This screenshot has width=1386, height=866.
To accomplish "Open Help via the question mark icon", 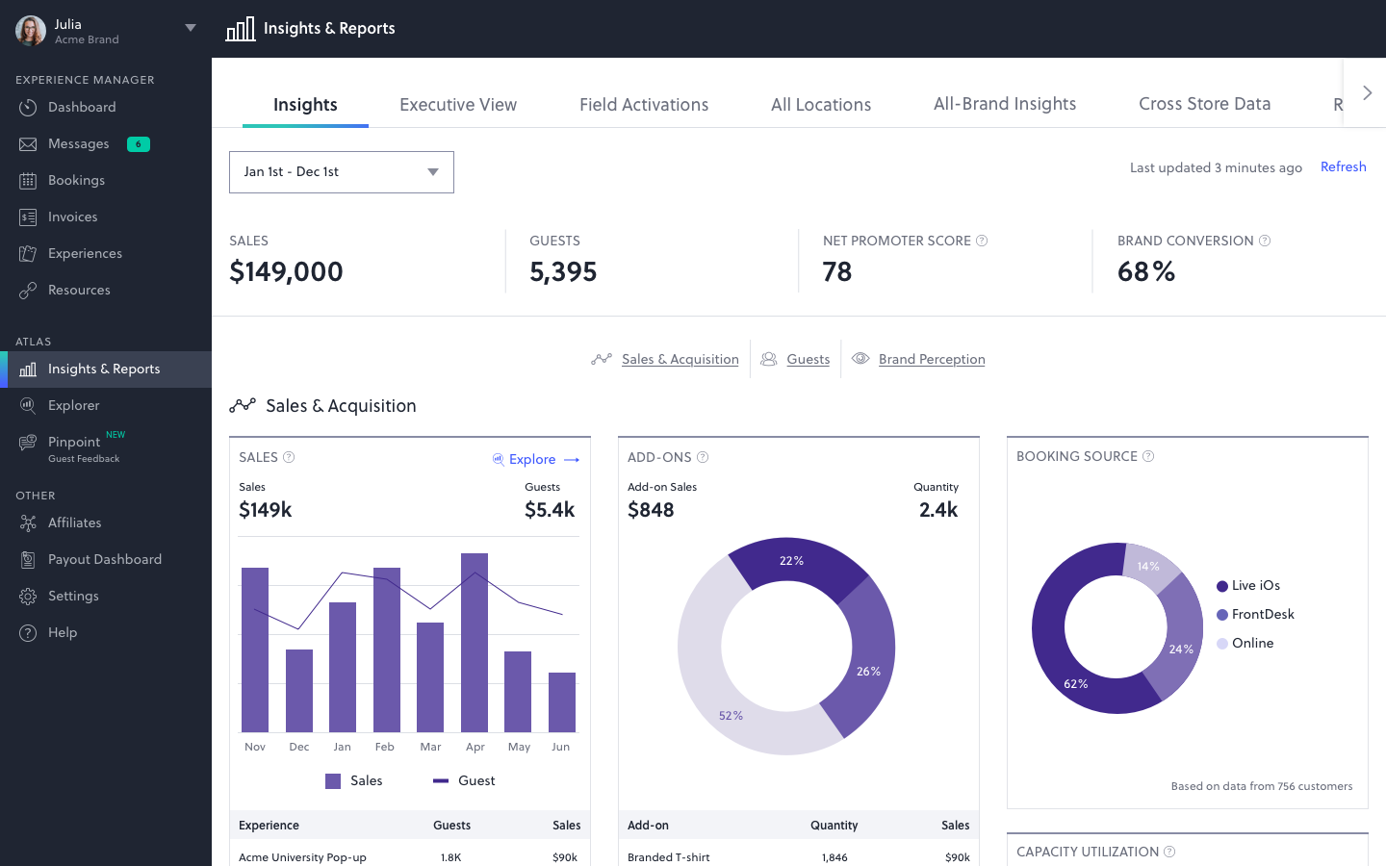I will click(30, 632).
